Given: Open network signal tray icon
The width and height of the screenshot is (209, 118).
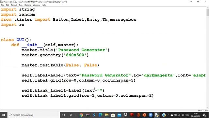Looking at the screenshot, I should coord(179,115).
